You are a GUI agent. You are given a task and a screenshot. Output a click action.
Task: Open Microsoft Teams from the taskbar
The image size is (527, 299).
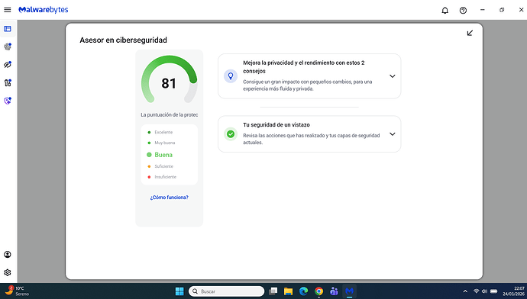(334, 291)
